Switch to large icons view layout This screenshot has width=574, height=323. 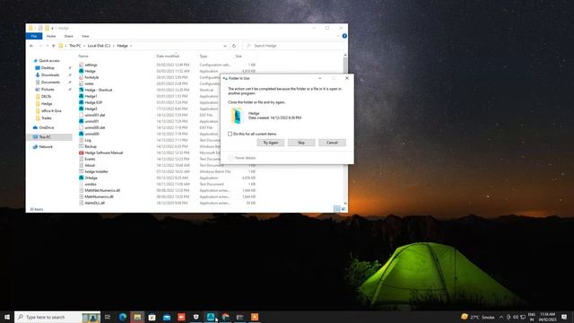pos(344,209)
